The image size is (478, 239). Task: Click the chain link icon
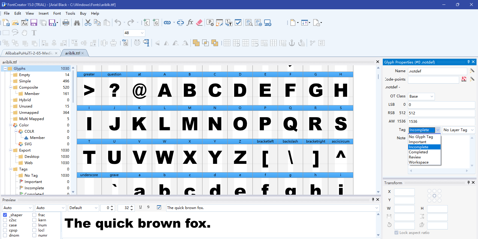[x=167, y=22]
